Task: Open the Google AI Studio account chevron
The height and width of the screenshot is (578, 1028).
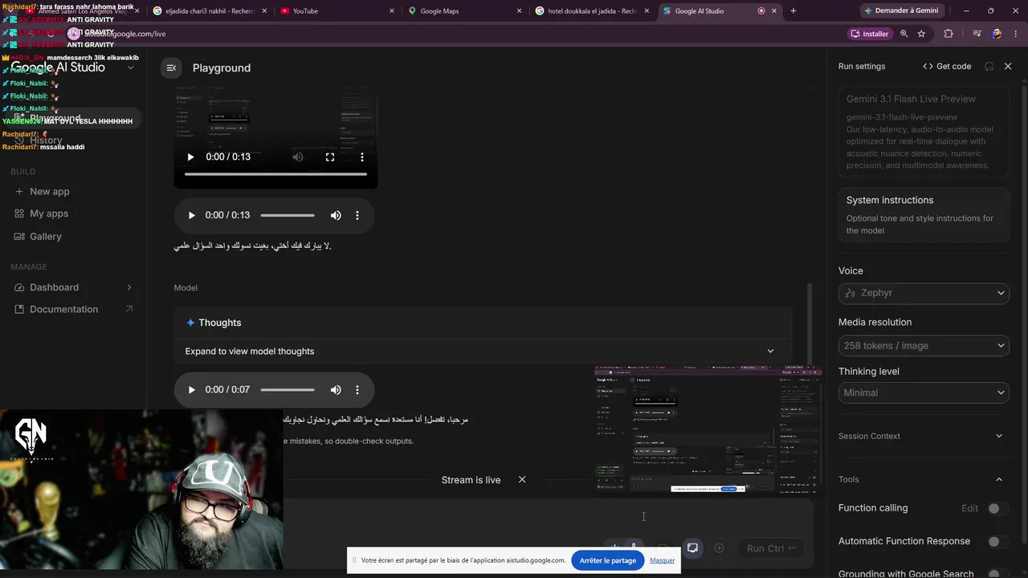Action: (x=130, y=67)
